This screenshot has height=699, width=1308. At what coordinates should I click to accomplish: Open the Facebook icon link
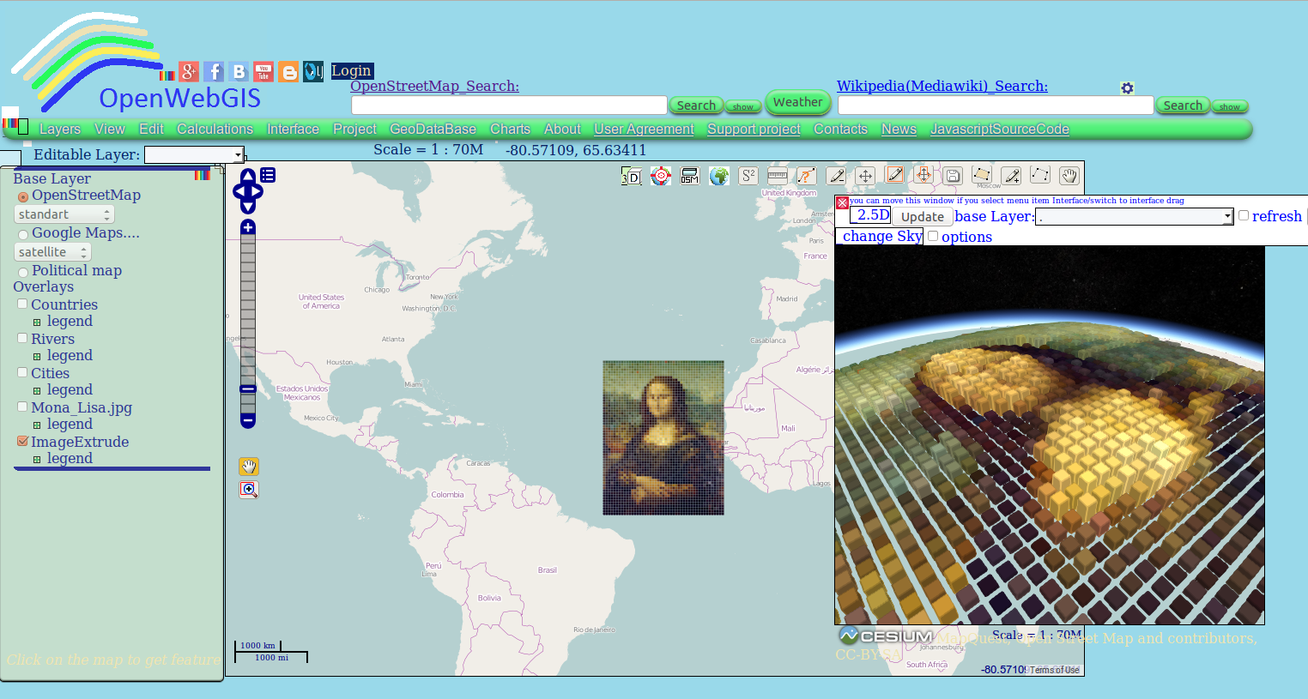point(214,72)
